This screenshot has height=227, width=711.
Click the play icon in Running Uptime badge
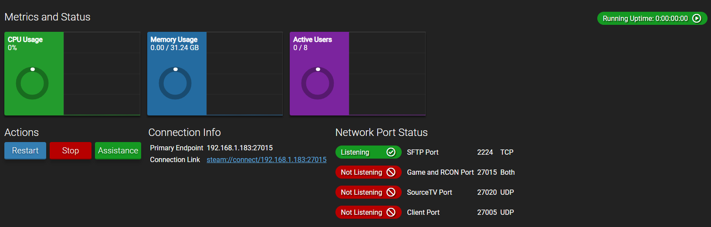[x=697, y=18]
